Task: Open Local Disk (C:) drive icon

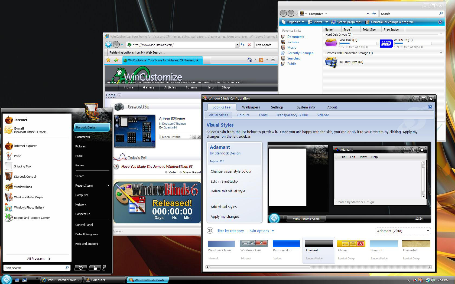Action: (x=331, y=43)
